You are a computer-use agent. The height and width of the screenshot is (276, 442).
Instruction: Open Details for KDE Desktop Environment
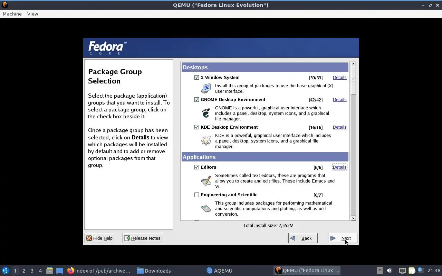339,127
